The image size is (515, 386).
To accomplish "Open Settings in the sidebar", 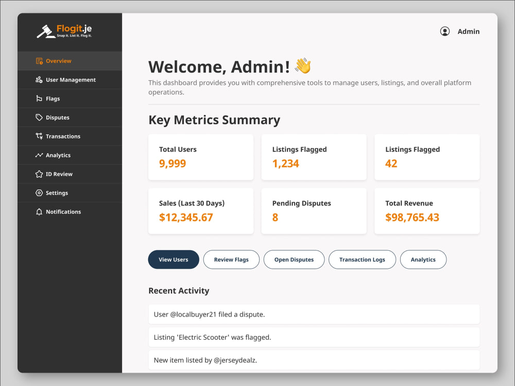I will (70, 193).
